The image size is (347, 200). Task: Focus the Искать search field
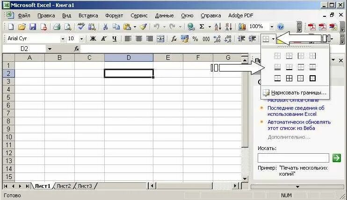click(293, 158)
